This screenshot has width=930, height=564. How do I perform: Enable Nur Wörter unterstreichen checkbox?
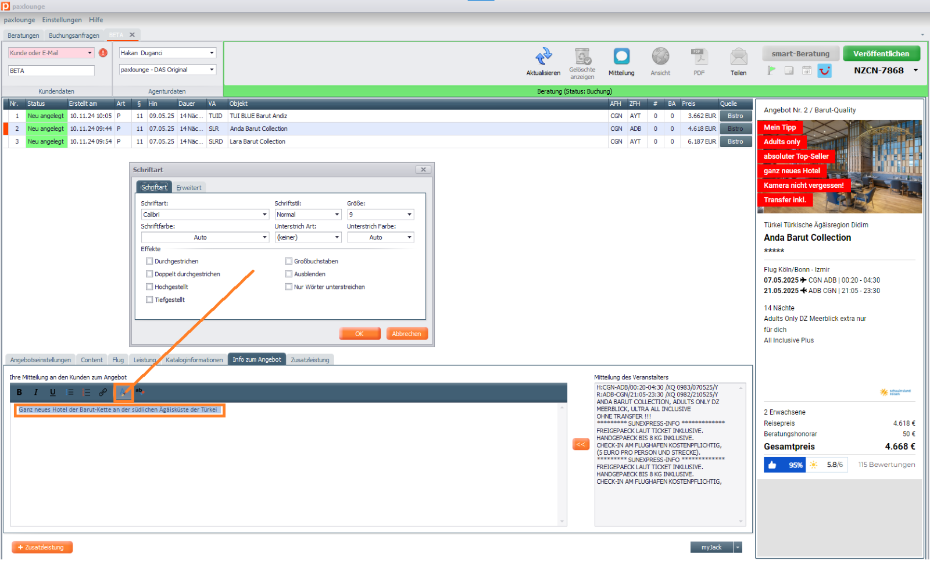pos(288,287)
